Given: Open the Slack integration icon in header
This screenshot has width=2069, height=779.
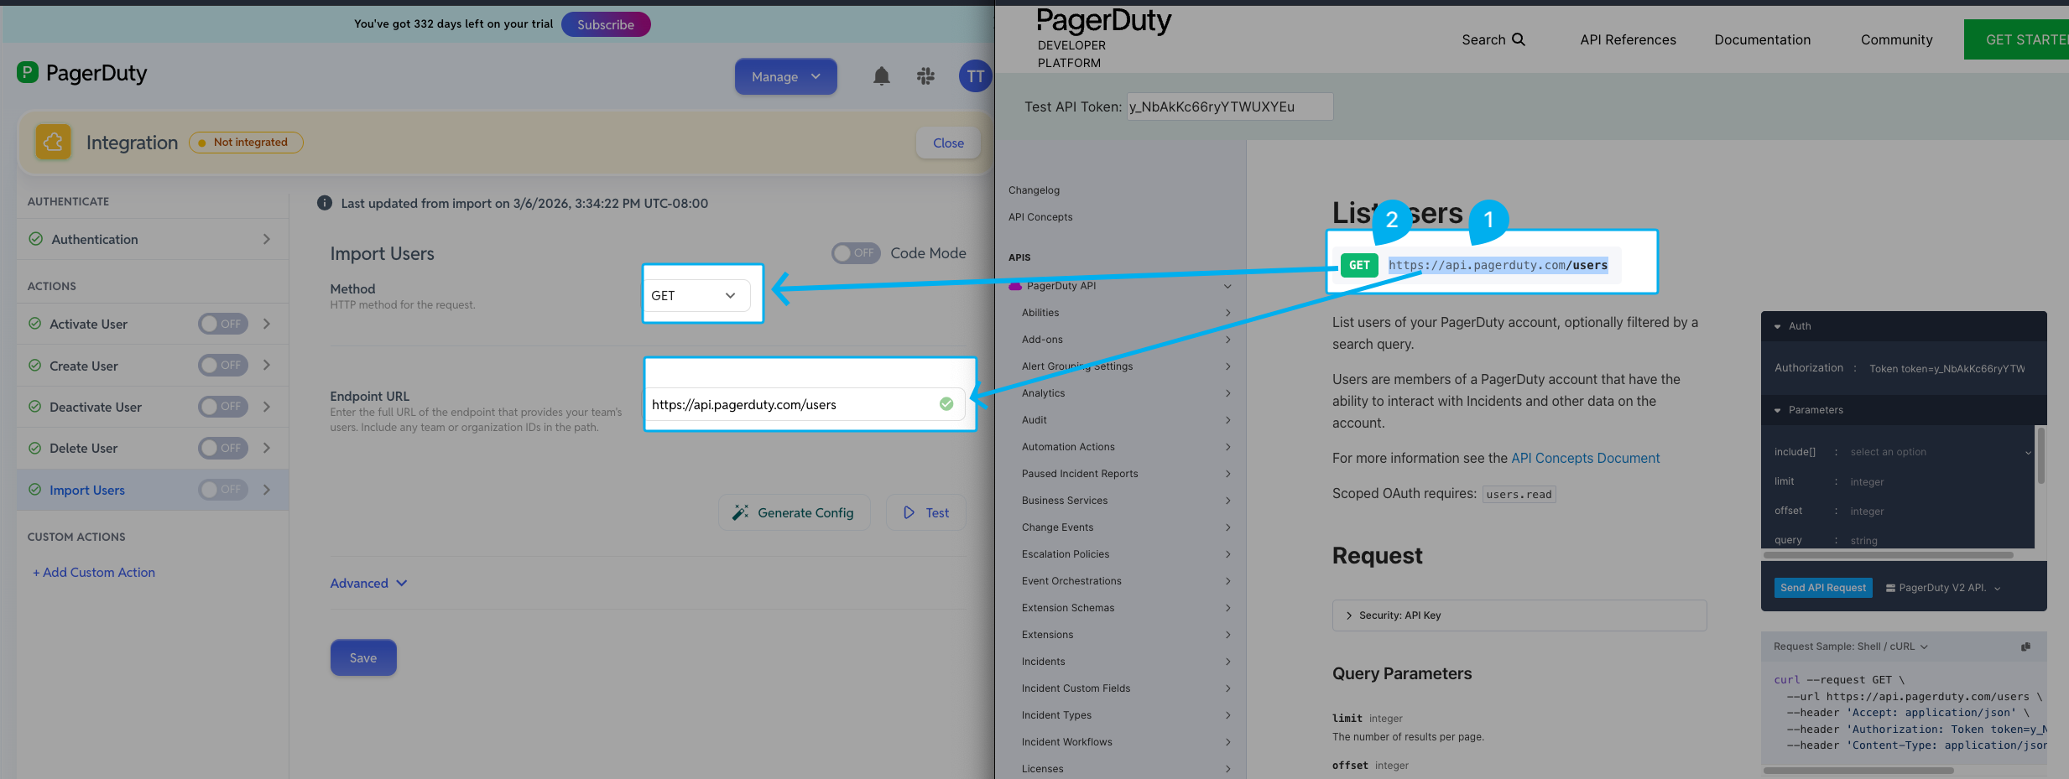Looking at the screenshot, I should click(925, 76).
